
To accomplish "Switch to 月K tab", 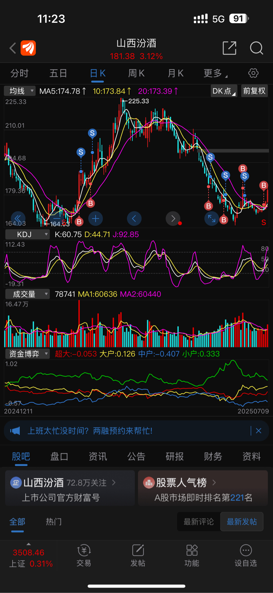I will [x=176, y=73].
